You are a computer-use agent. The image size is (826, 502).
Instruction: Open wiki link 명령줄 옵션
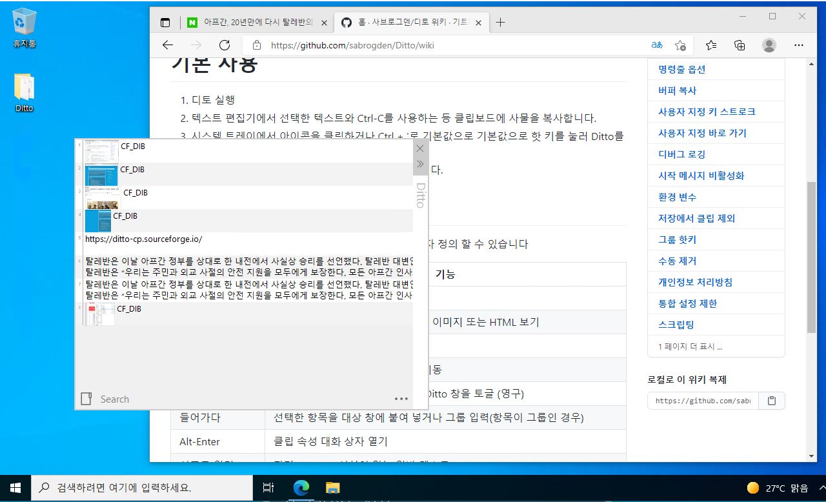(682, 69)
